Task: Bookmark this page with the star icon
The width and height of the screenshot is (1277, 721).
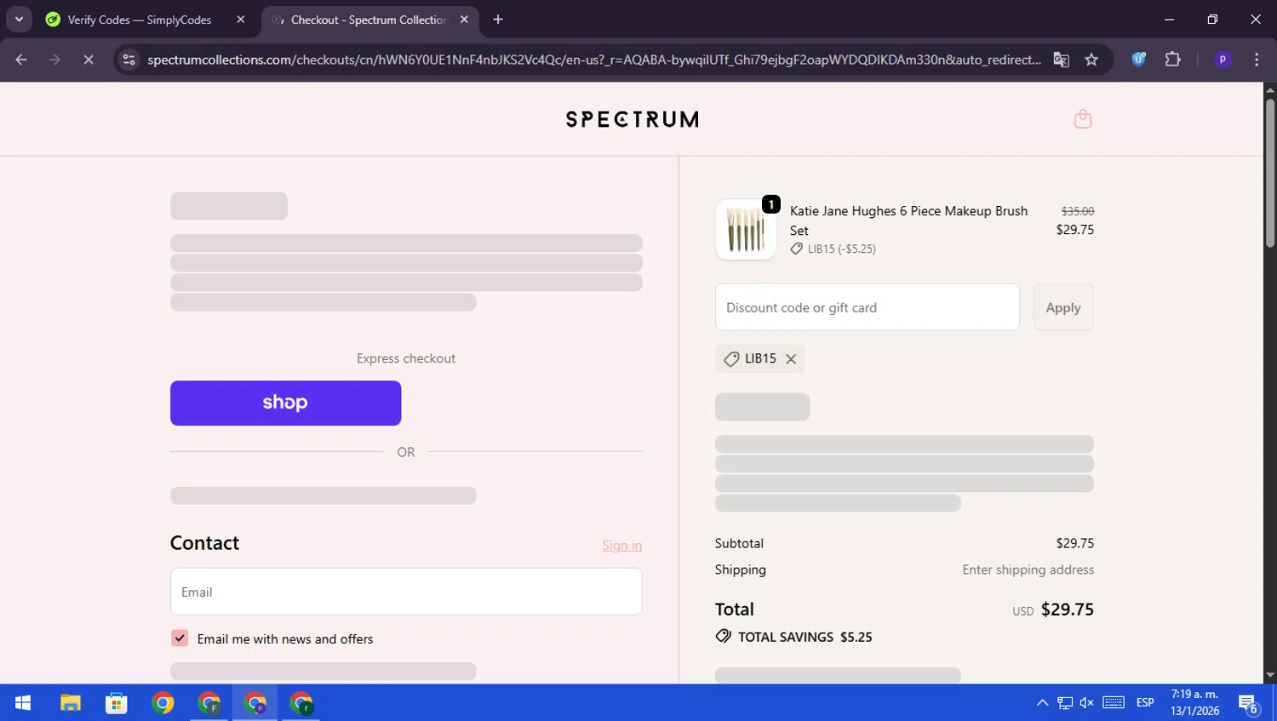Action: (1091, 60)
